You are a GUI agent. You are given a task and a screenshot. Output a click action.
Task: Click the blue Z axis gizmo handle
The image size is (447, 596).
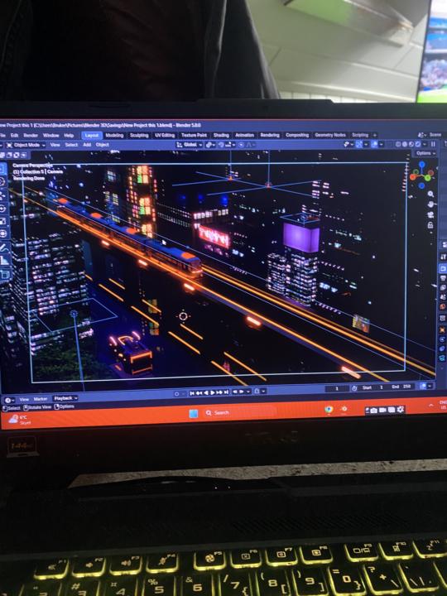point(422,165)
